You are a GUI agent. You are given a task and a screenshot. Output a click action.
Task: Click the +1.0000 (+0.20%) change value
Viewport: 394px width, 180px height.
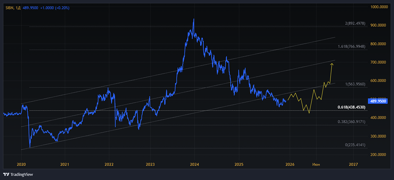pyautogui.click(x=55, y=8)
